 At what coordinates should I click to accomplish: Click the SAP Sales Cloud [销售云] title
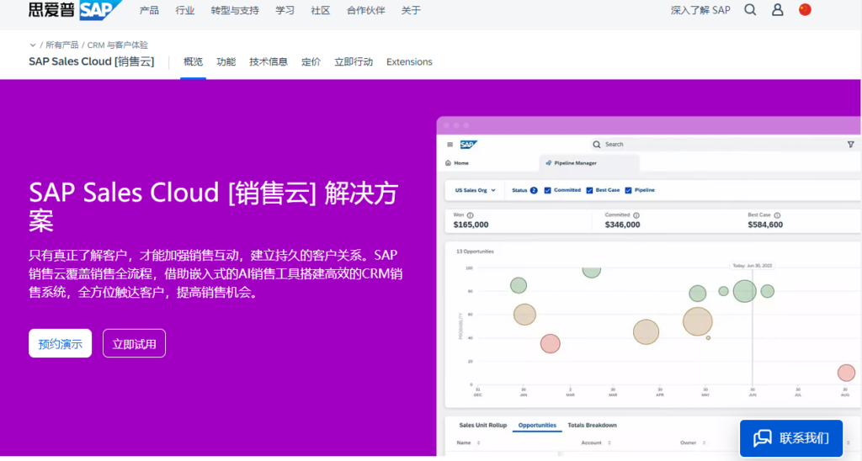point(91,61)
